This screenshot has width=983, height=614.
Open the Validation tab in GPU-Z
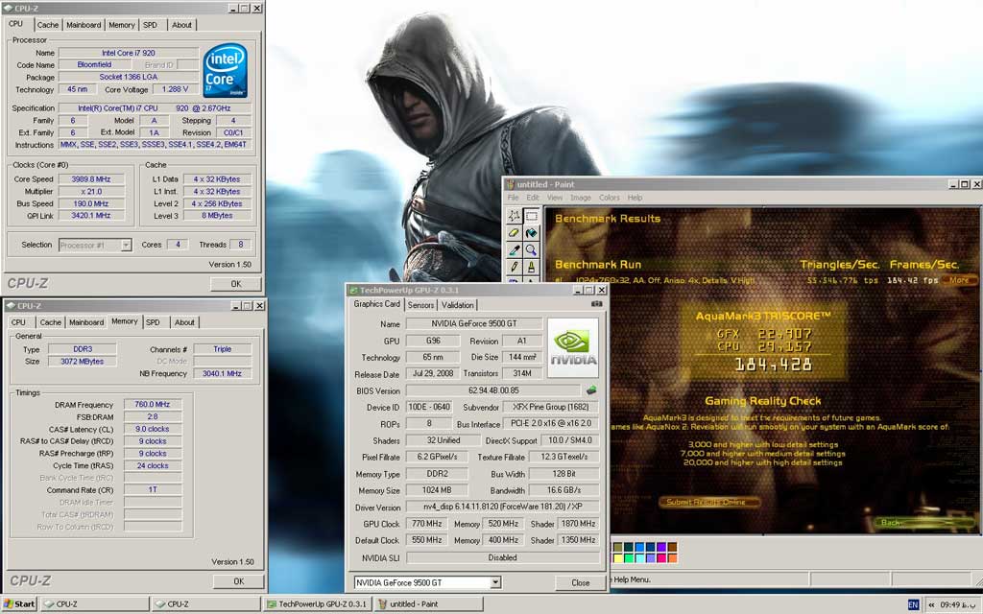point(458,305)
